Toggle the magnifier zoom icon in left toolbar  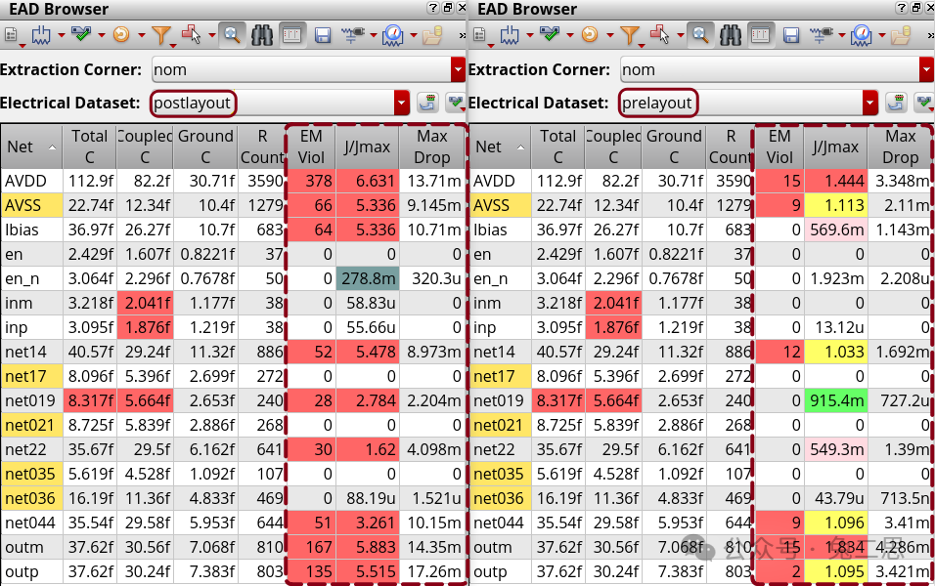click(232, 35)
